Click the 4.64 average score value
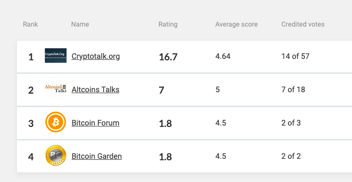The width and height of the screenshot is (352, 182). (223, 56)
